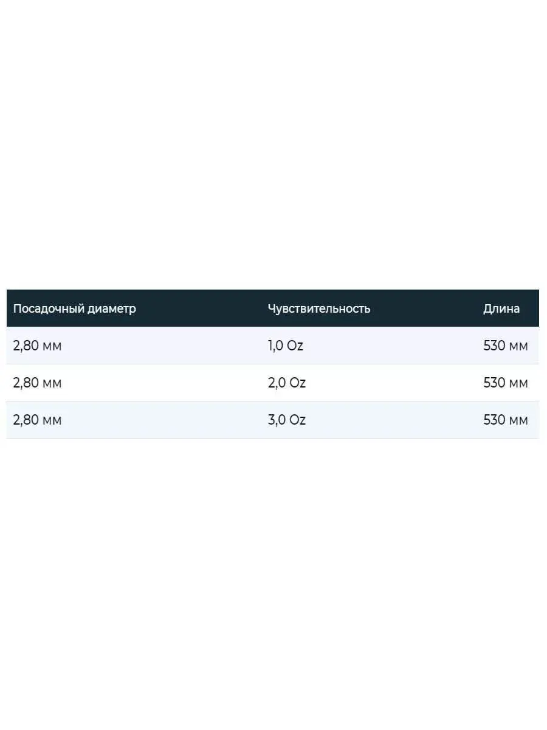Select 530 мм length in the 2,0 Oz row
The height and width of the screenshot is (730, 547).
click(x=506, y=383)
